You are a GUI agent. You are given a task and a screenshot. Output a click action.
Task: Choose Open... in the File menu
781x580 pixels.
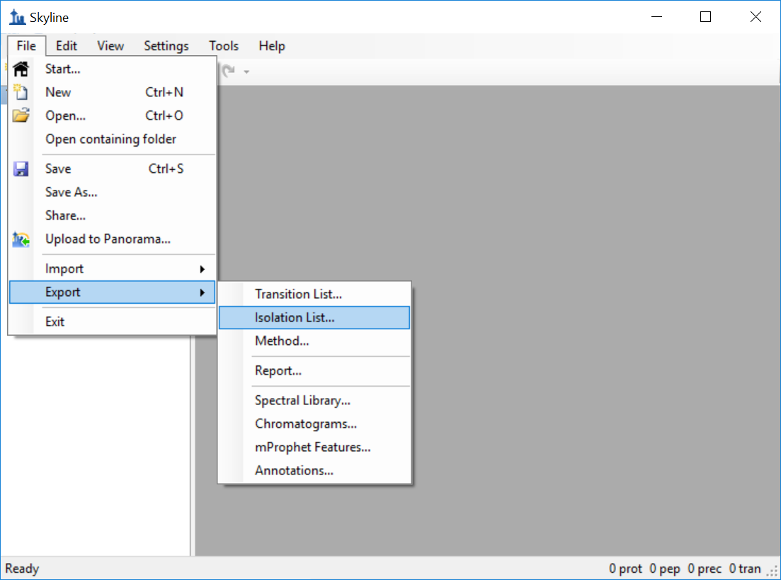[113, 115]
